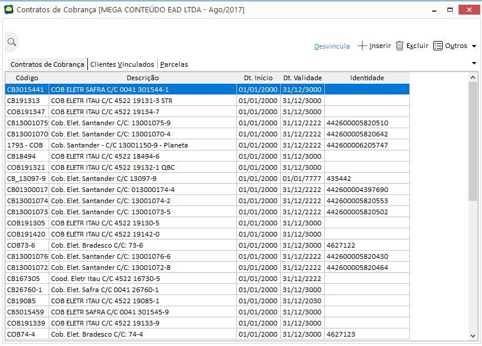Click validity date 31/12/2030
This screenshot has height=346, width=482.
[x=302, y=301]
